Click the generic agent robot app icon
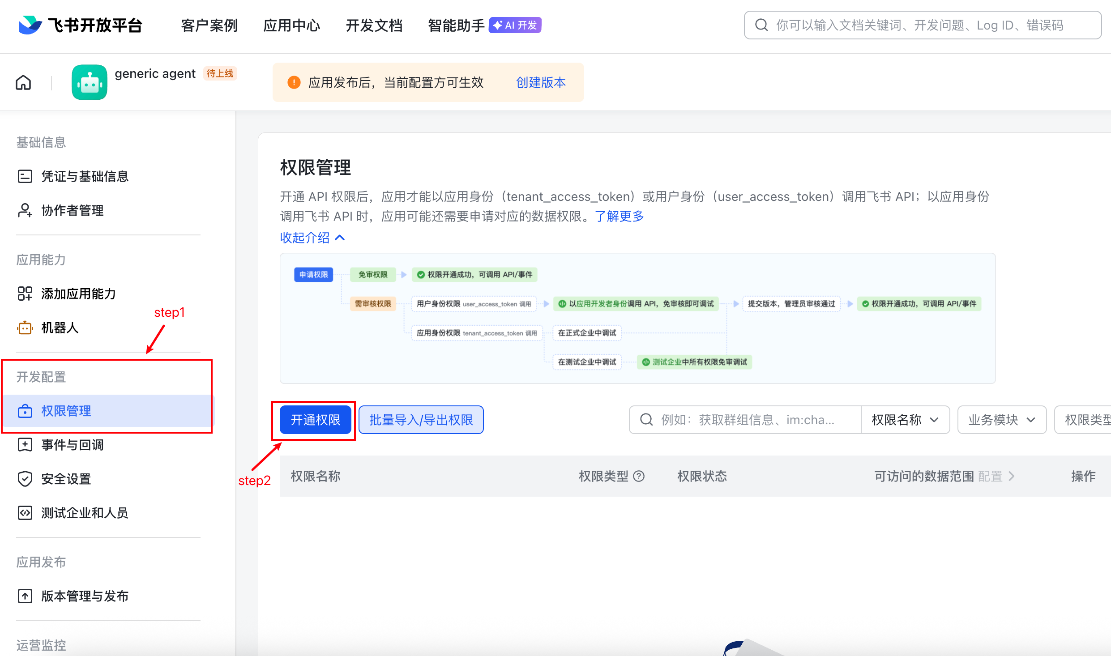The image size is (1111, 656). click(x=90, y=82)
